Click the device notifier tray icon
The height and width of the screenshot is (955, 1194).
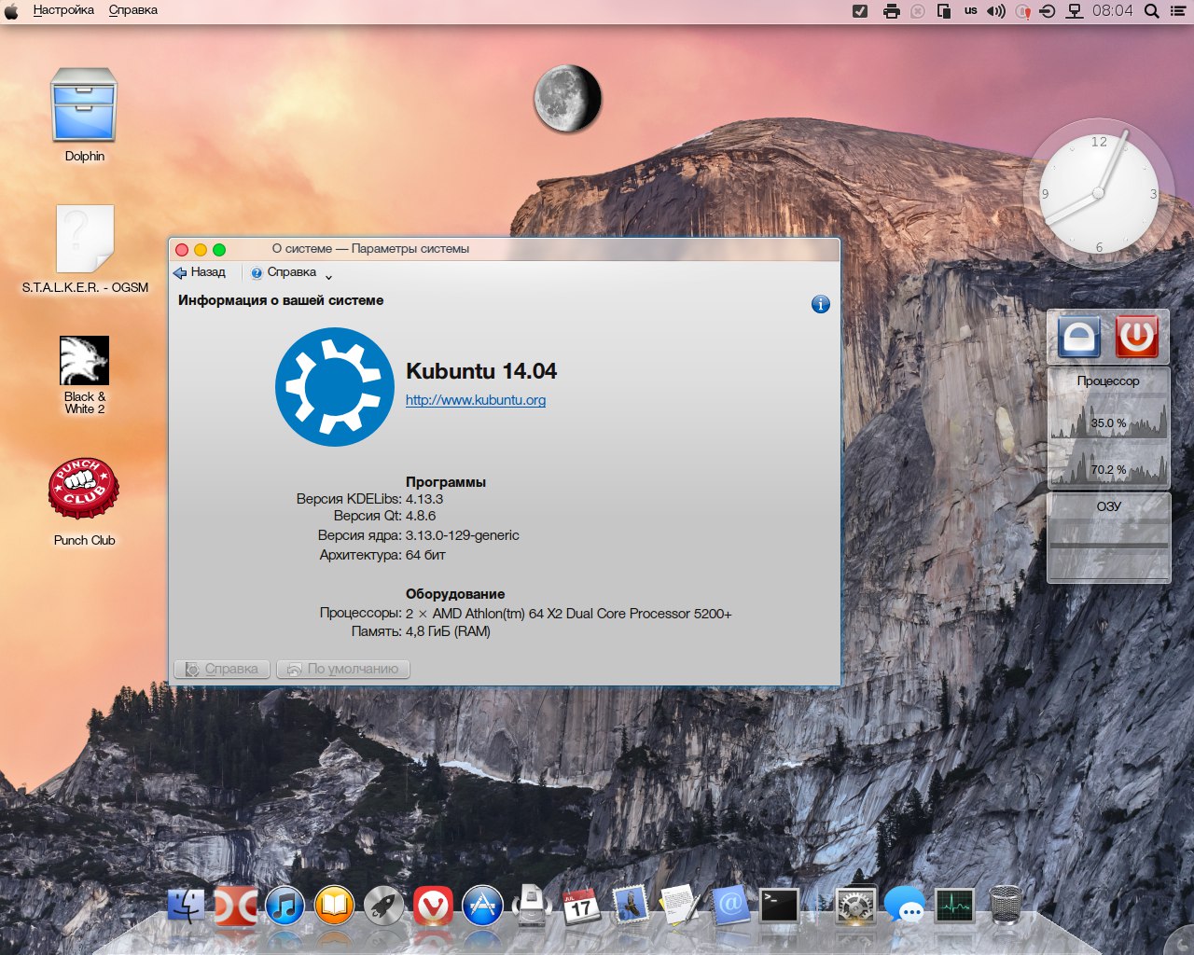click(x=1048, y=11)
